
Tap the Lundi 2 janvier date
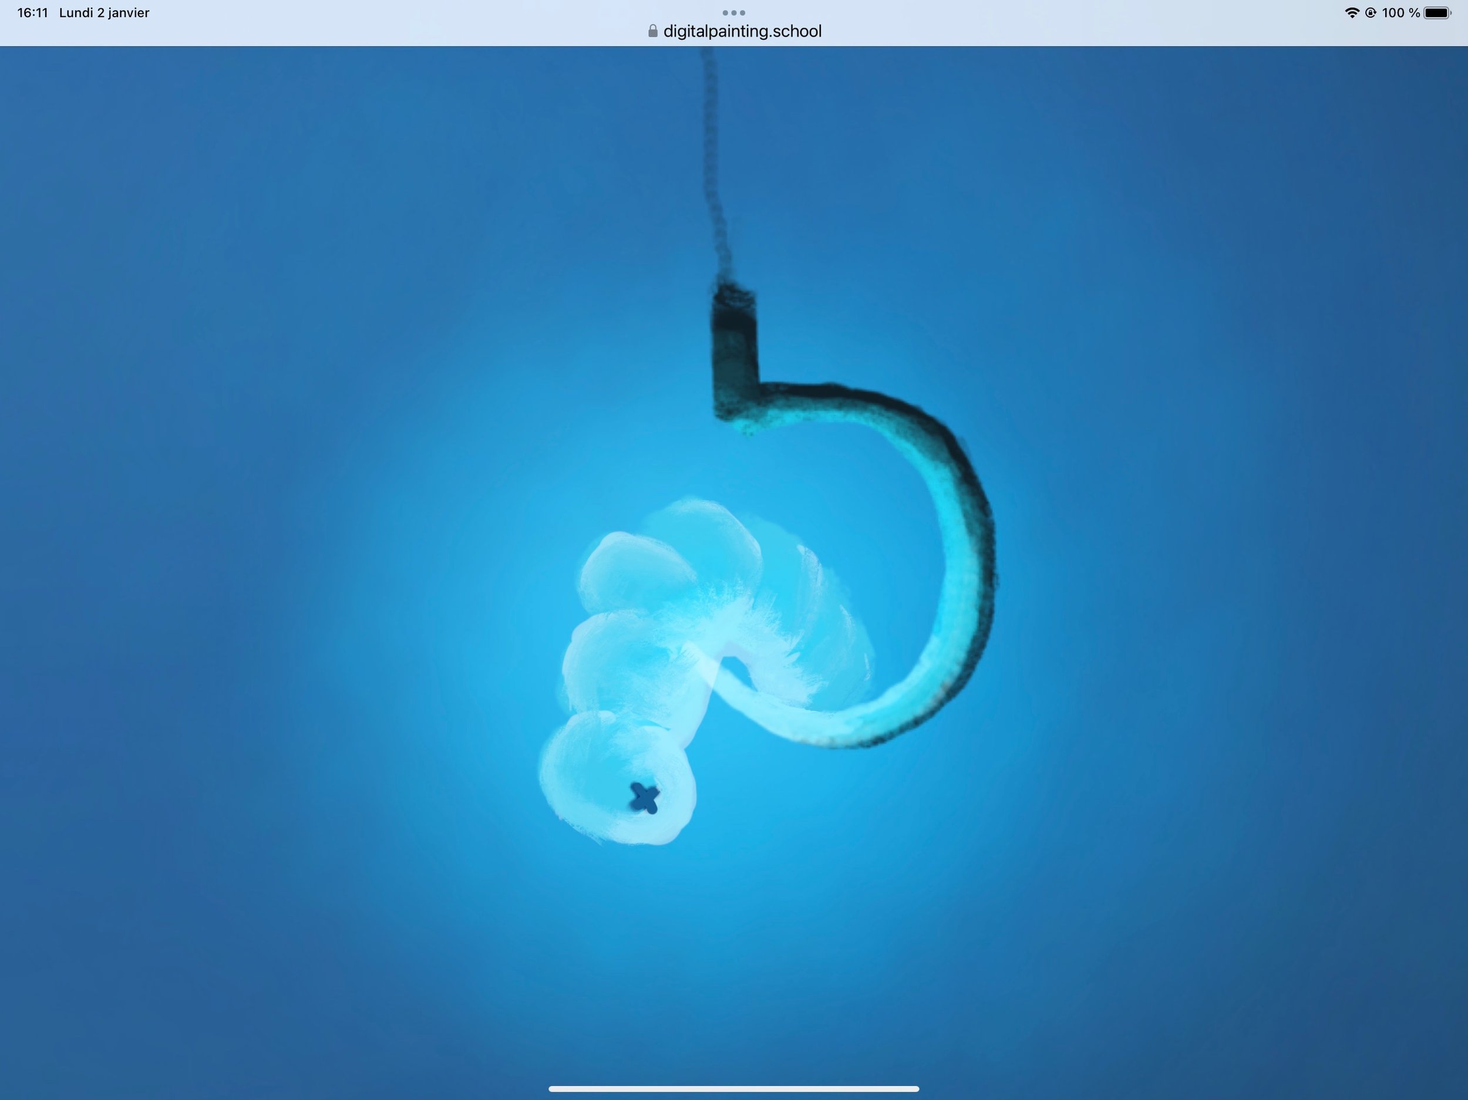click(x=104, y=12)
